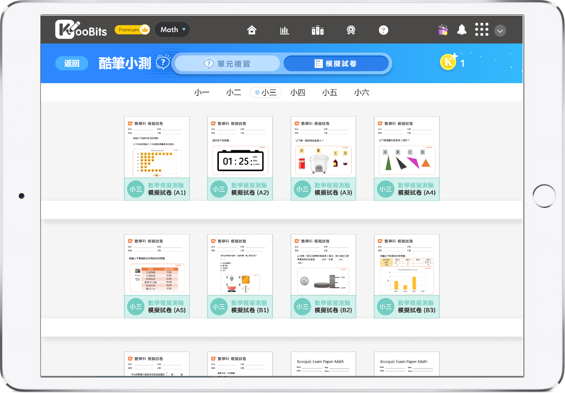Open first Kooquiz Exam Paper-Math thumbnail
The width and height of the screenshot is (565, 393).
point(323,364)
